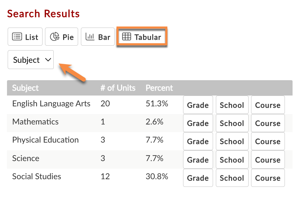
Task: View Social Studies by Grade
Action: click(198, 178)
